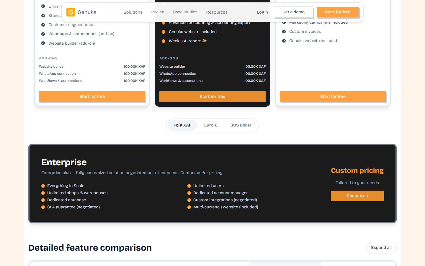425x266 pixels.
Task: Click the Custom pricing text
Action: tap(357, 171)
